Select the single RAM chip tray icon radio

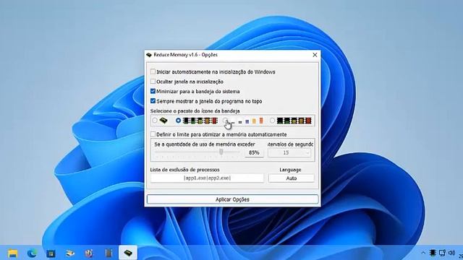coord(155,121)
